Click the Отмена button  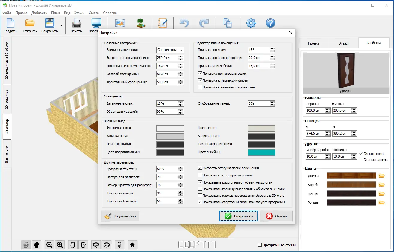coord(276,216)
